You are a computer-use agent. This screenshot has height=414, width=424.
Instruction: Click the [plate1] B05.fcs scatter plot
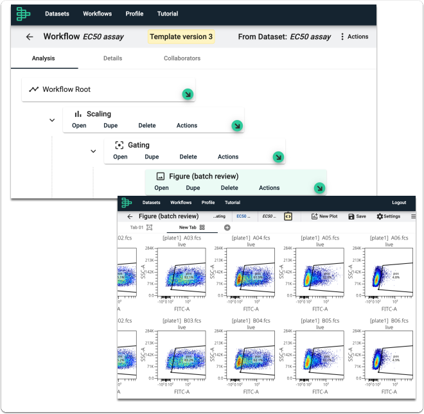coord(320,355)
